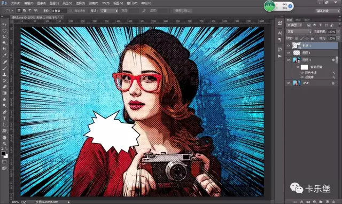The width and height of the screenshot is (342, 204).
Task: Lock image pixels brush icon
Action: [x=301, y=38]
